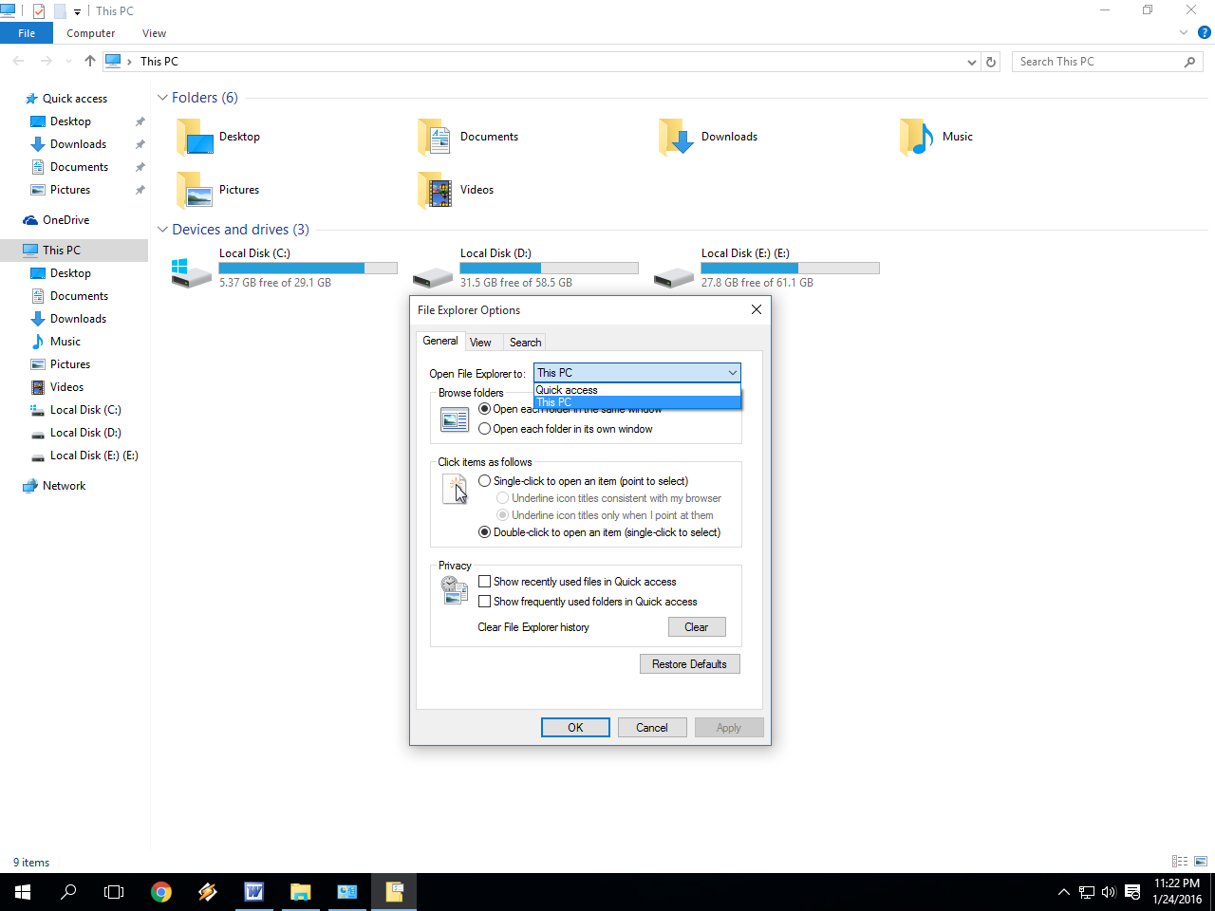The image size is (1215, 911).
Task: Switch to details view icon in status bar
Action: point(1180,862)
